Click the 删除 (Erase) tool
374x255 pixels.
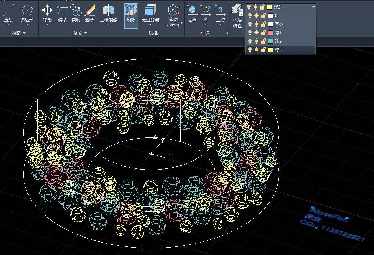pos(89,14)
